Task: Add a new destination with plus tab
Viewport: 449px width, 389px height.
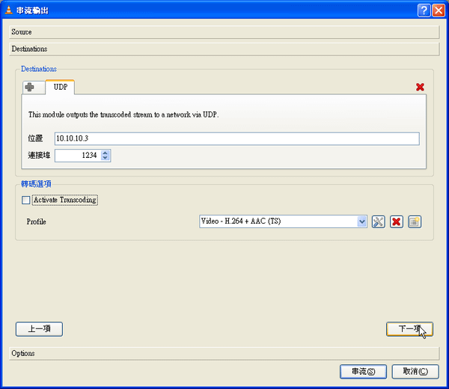Action: 34,88
